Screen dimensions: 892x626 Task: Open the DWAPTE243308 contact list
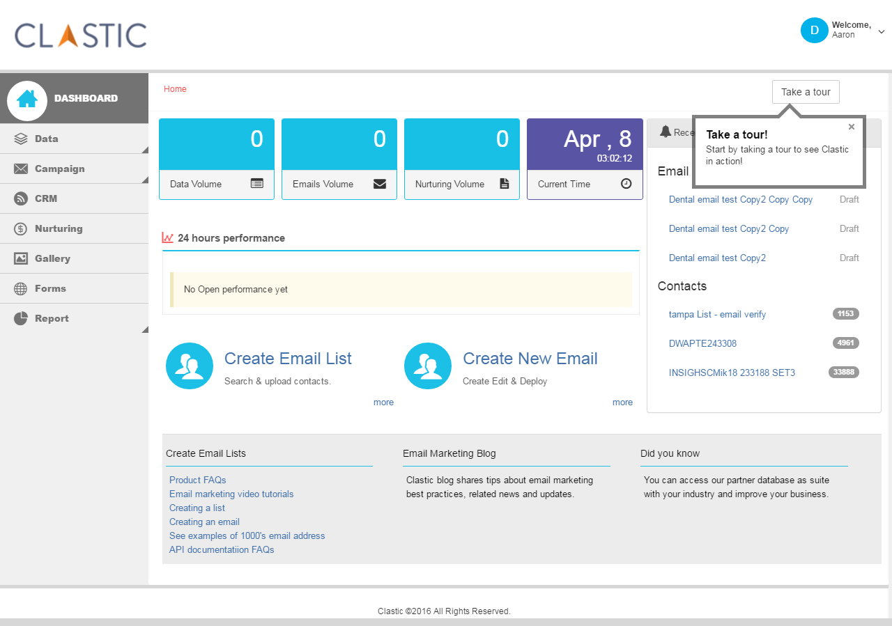[702, 343]
